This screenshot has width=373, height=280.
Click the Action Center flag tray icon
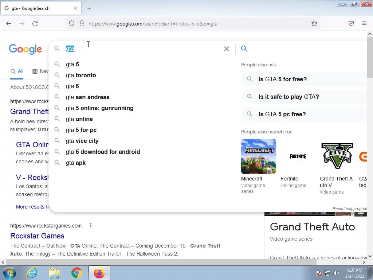[x=319, y=273]
